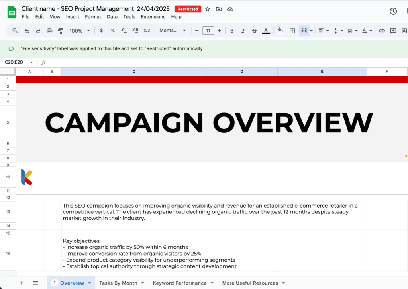
Task: Check the cloud document status icon
Action: coord(230,9)
